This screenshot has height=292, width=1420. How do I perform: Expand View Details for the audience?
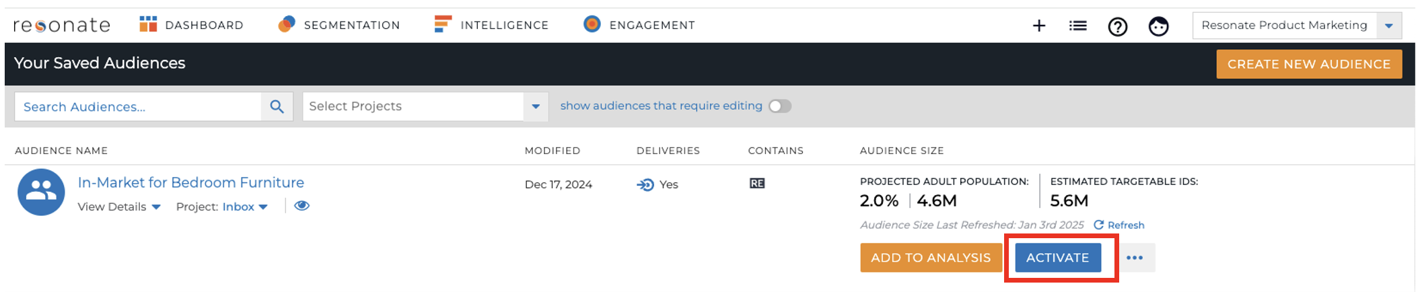[119, 207]
